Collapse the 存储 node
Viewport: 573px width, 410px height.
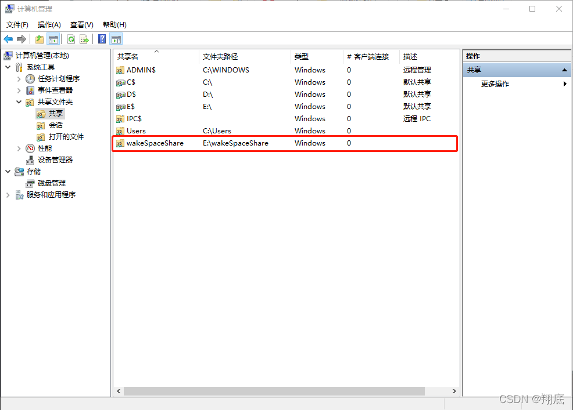8,172
